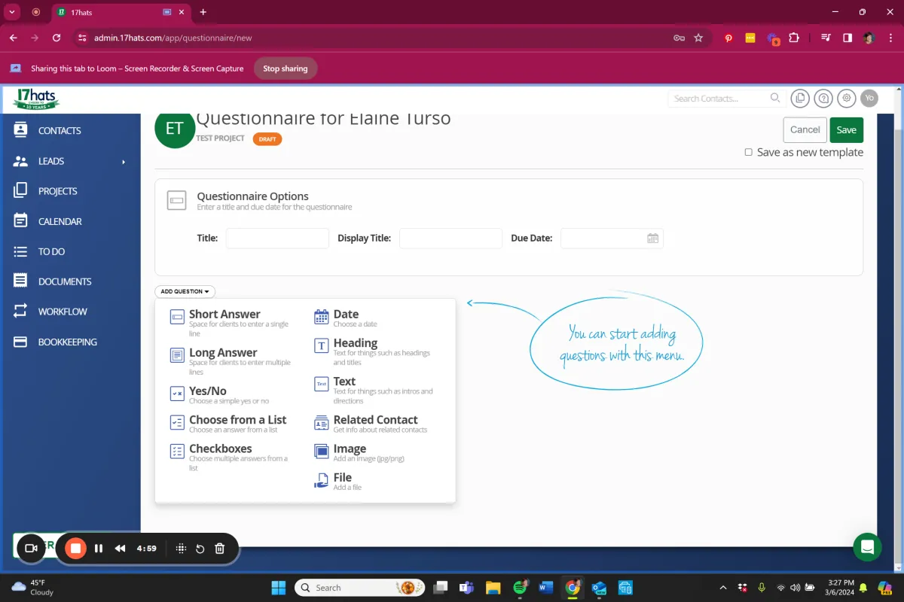The height and width of the screenshot is (602, 904).
Task: Click the green Save button
Action: 847,129
